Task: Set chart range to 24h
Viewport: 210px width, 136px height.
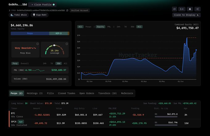Action: 118,27
